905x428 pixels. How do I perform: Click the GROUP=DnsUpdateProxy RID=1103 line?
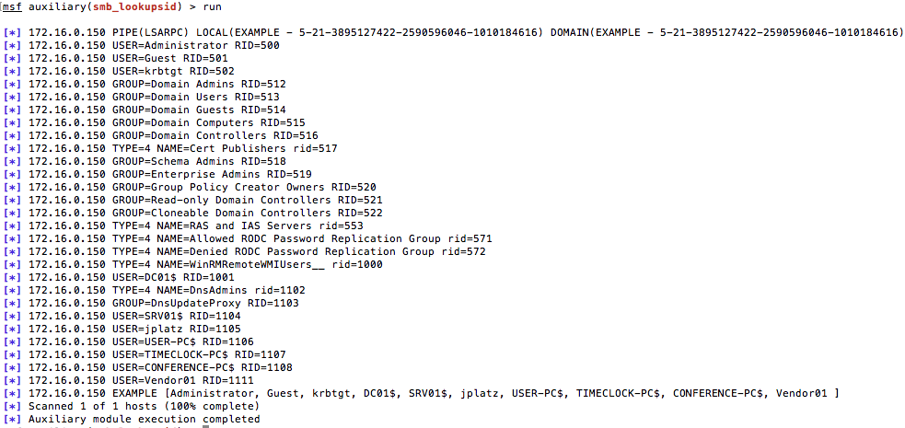coord(187,303)
